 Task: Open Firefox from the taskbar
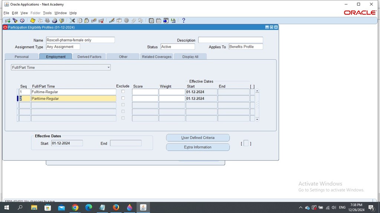tap(116, 207)
